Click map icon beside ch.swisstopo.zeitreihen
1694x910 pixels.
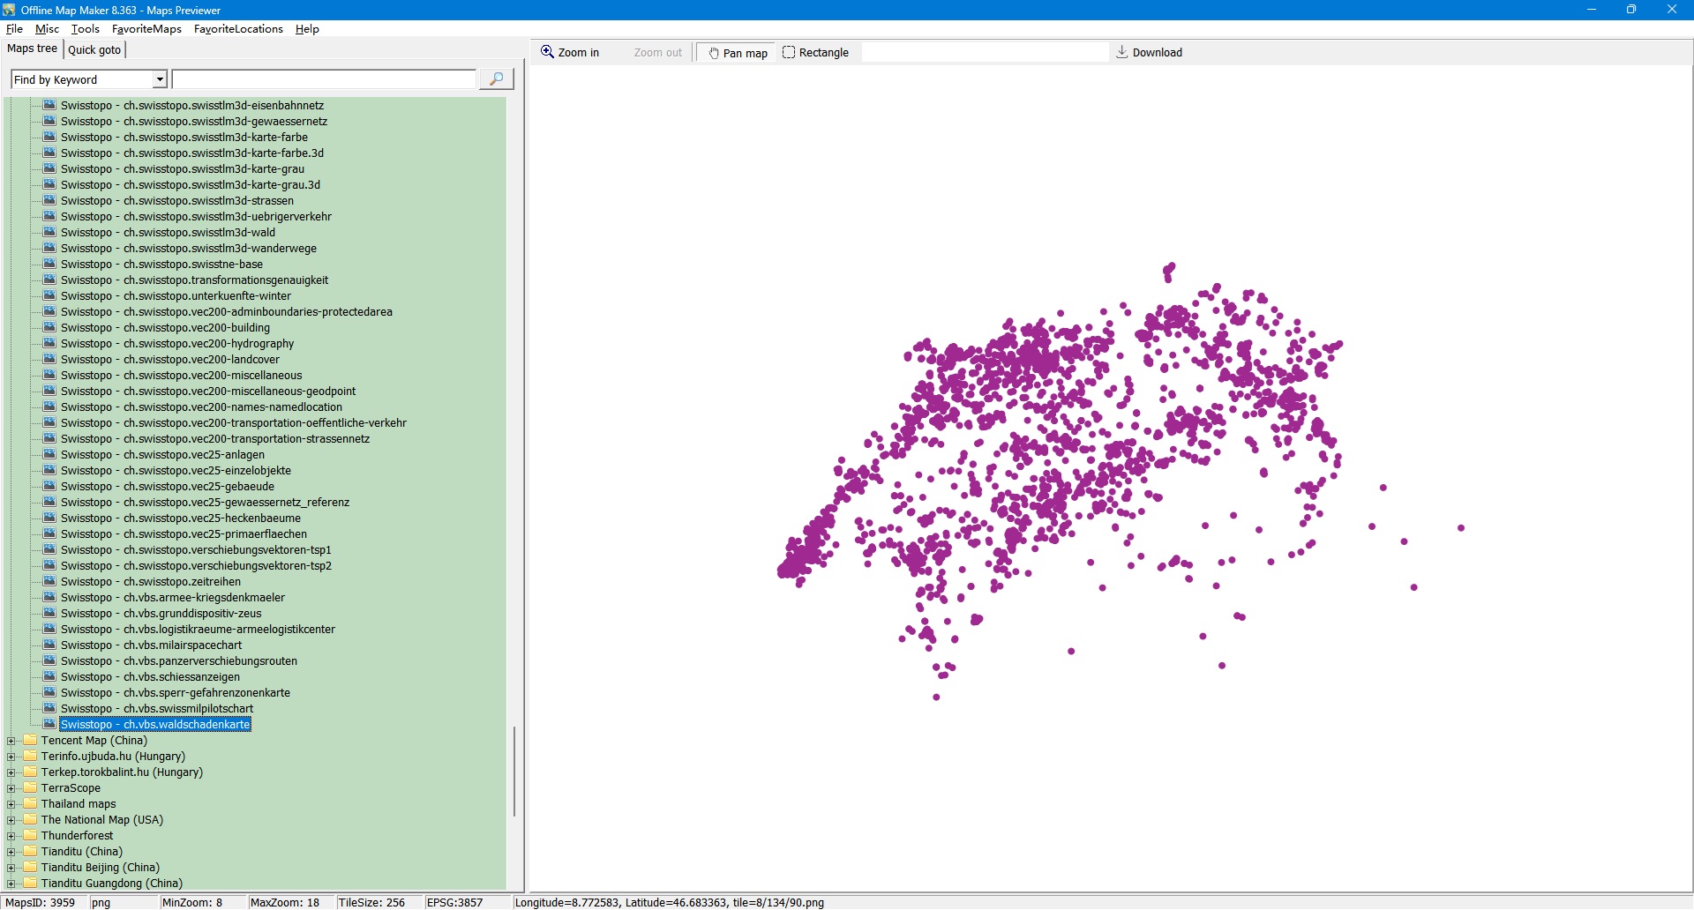tap(49, 581)
